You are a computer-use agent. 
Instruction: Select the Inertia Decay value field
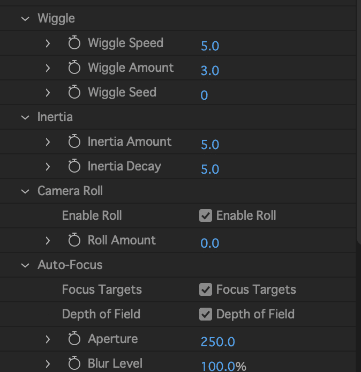210,169
